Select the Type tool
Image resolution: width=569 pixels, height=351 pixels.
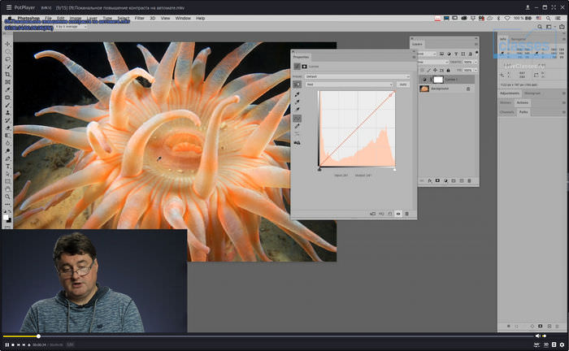pos(7,167)
